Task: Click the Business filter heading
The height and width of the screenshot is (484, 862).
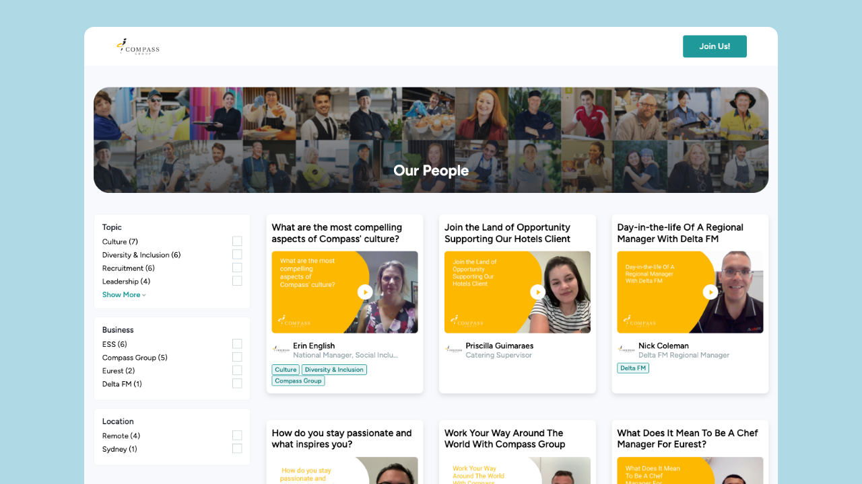Action: click(x=118, y=330)
